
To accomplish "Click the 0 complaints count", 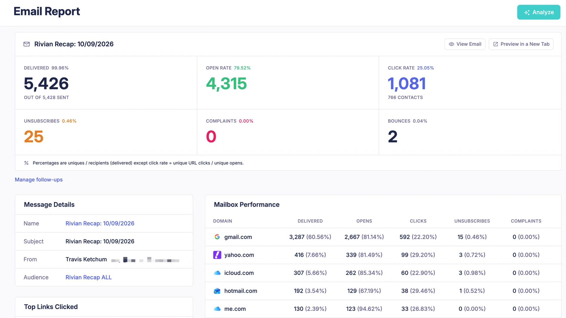I will (x=211, y=137).
